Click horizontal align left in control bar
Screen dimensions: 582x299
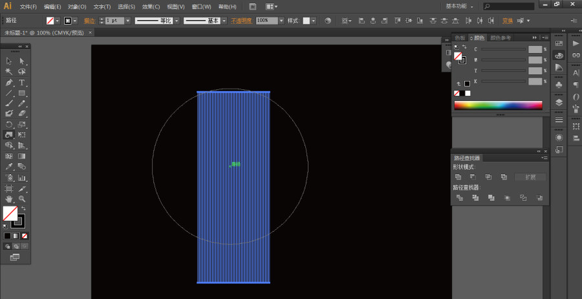pyautogui.click(x=361, y=21)
